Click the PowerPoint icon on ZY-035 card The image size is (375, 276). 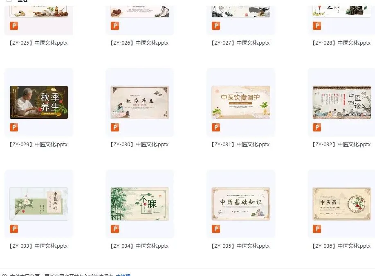pos(216,229)
